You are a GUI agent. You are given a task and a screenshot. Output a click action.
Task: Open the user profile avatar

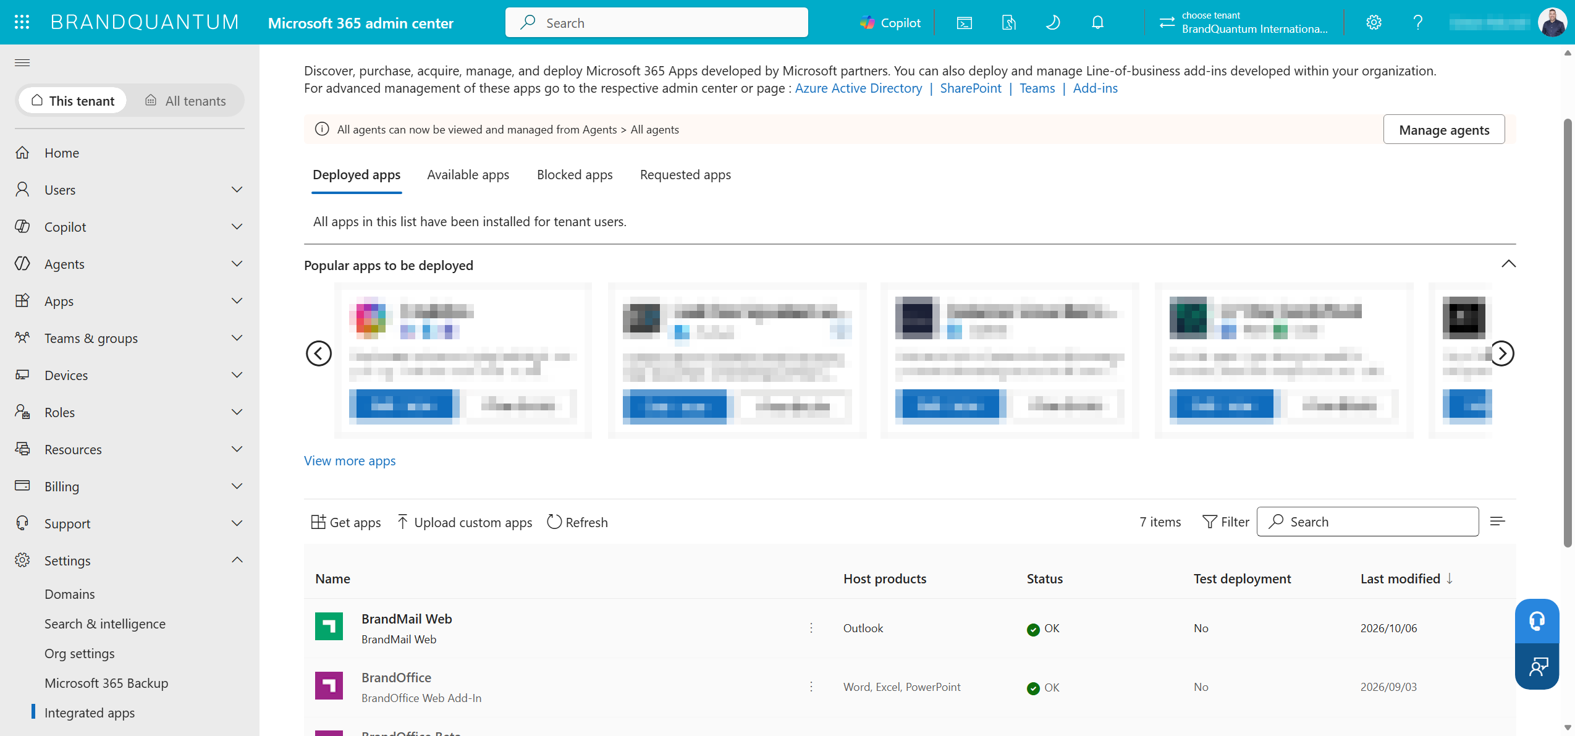pos(1552,23)
